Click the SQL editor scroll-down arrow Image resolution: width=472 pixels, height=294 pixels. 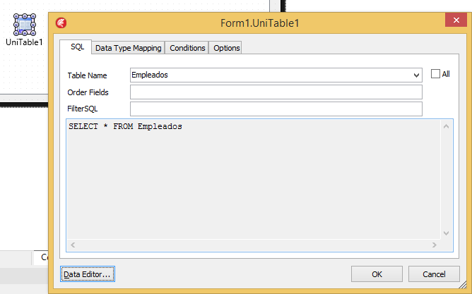pyautogui.click(x=446, y=233)
